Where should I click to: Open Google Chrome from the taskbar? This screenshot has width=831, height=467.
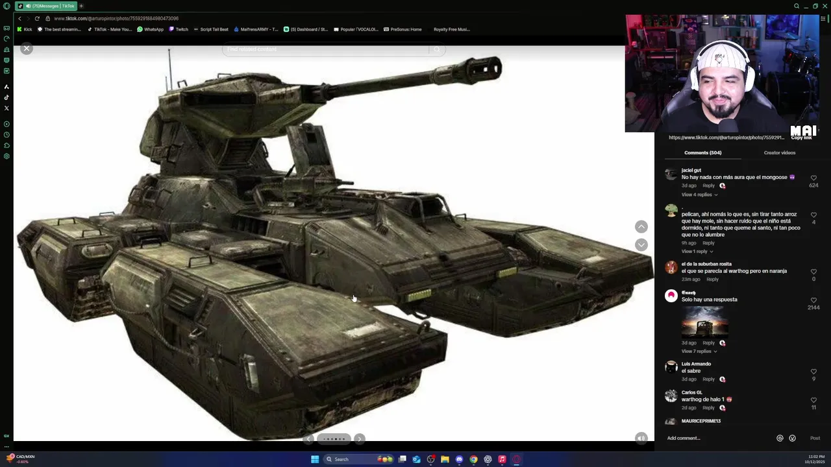coord(473,459)
